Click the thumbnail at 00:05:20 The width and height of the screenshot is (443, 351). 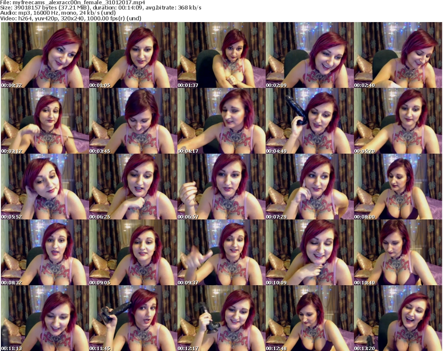(x=398, y=121)
